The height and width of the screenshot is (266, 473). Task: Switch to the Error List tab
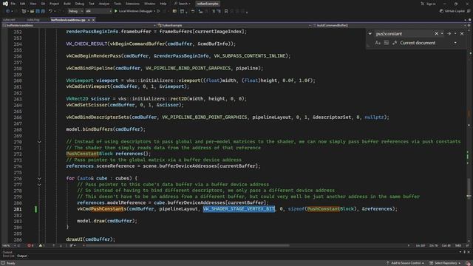(x=8, y=256)
